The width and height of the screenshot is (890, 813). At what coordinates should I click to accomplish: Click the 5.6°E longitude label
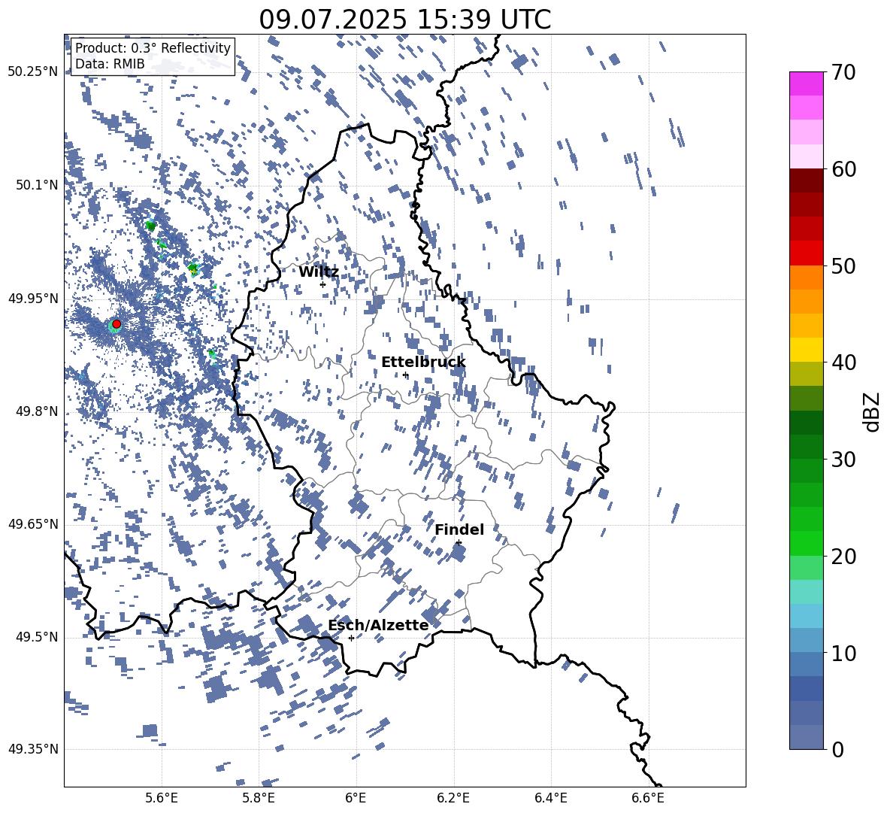pos(162,798)
